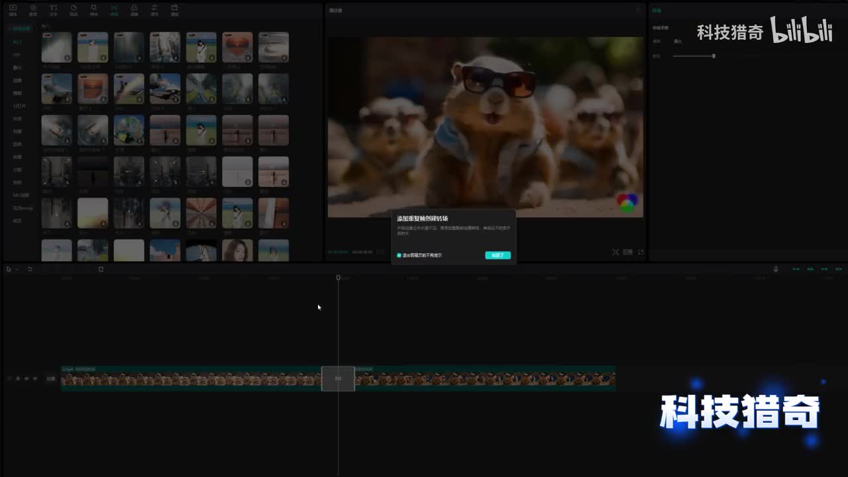Click the microphone record icon
Image resolution: width=848 pixels, height=477 pixels.
click(776, 269)
